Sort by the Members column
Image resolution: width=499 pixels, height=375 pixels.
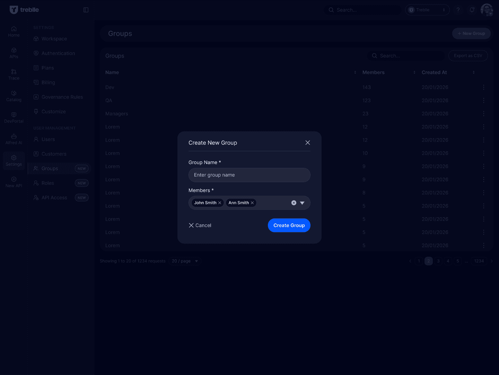tap(414, 73)
